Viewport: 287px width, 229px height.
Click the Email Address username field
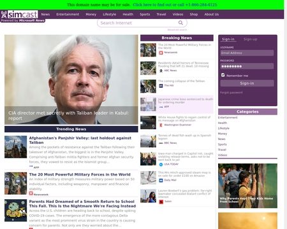click(x=247, y=53)
